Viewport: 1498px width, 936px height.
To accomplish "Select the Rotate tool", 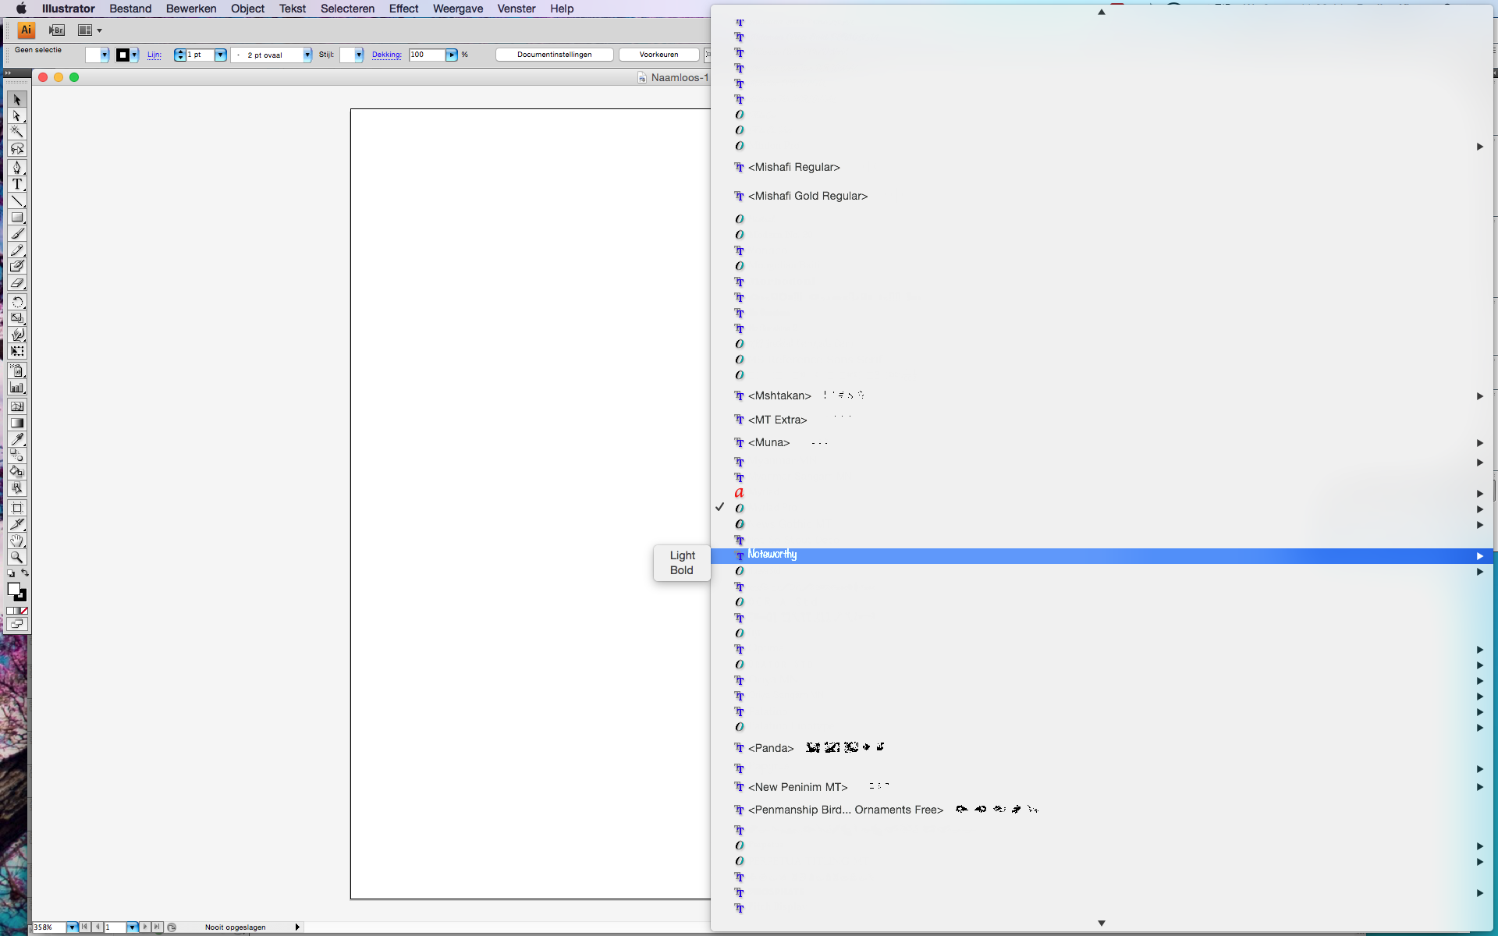I will point(17,302).
